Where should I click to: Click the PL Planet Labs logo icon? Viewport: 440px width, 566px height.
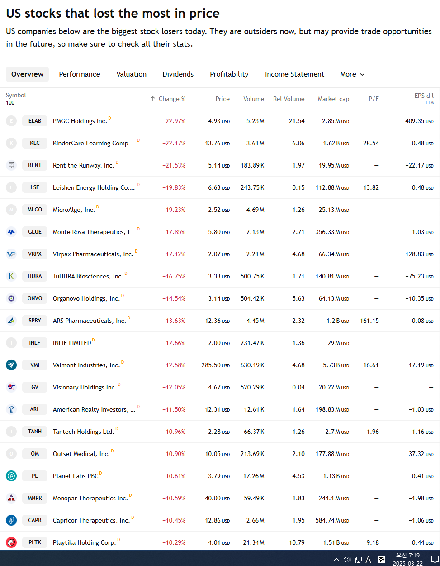coord(11,476)
